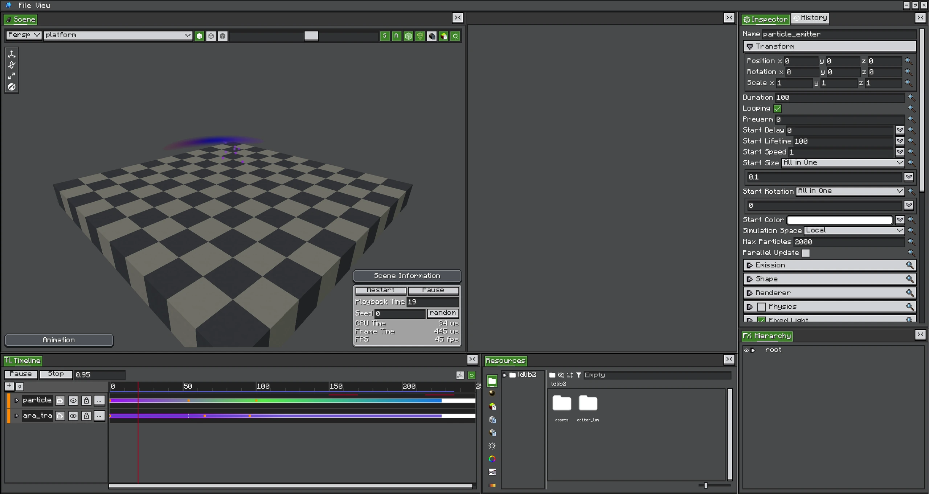This screenshot has width=929, height=494.
Task: Hide the particle track using eye icon
Action: tap(73, 400)
